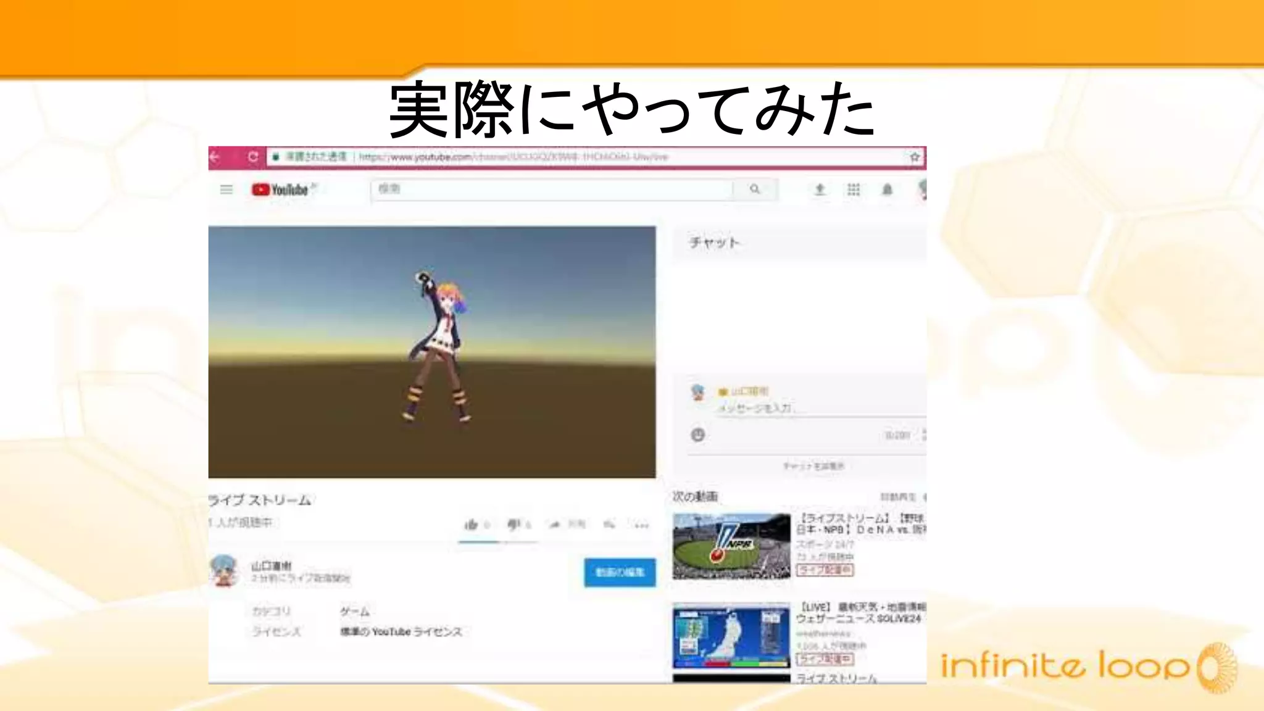The width and height of the screenshot is (1264, 711).
Task: Go to the YouTube home logo
Action: 280,189
